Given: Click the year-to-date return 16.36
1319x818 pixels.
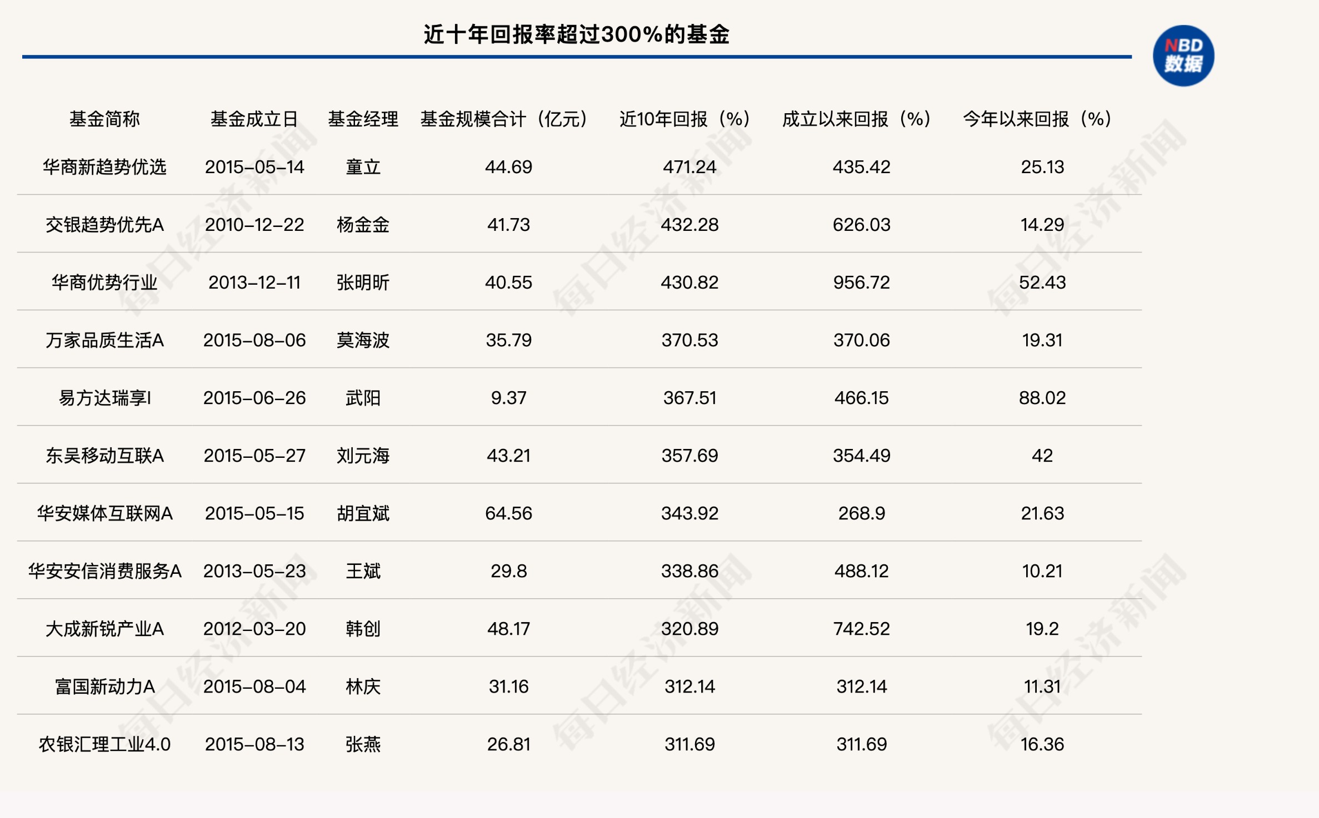Looking at the screenshot, I should coord(1042,744).
